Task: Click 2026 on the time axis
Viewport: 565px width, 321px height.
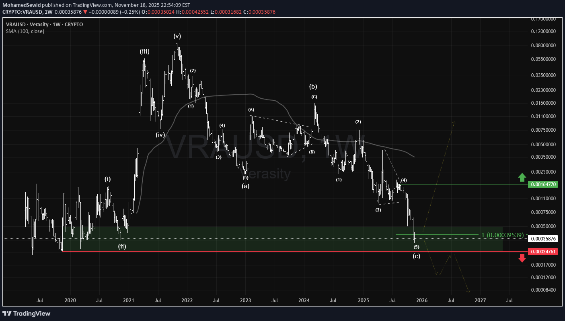Action: point(422,300)
